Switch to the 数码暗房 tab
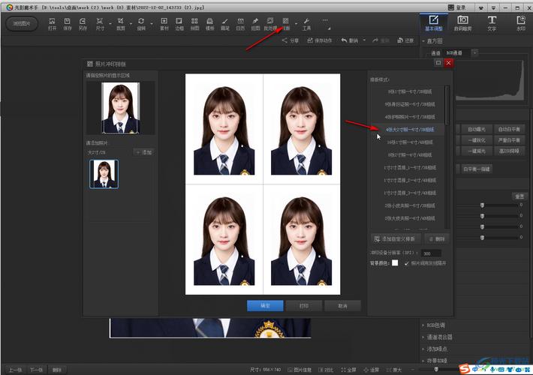This screenshot has width=533, height=375. click(x=462, y=23)
